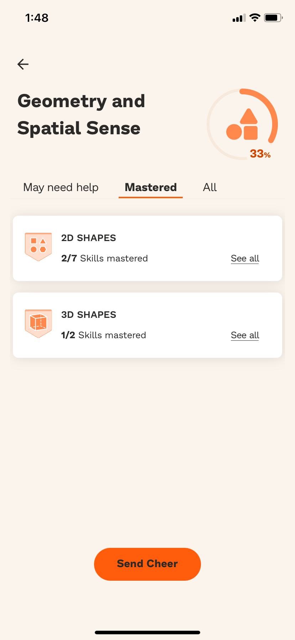Tap the back arrow icon
295x640 pixels.
click(x=23, y=64)
